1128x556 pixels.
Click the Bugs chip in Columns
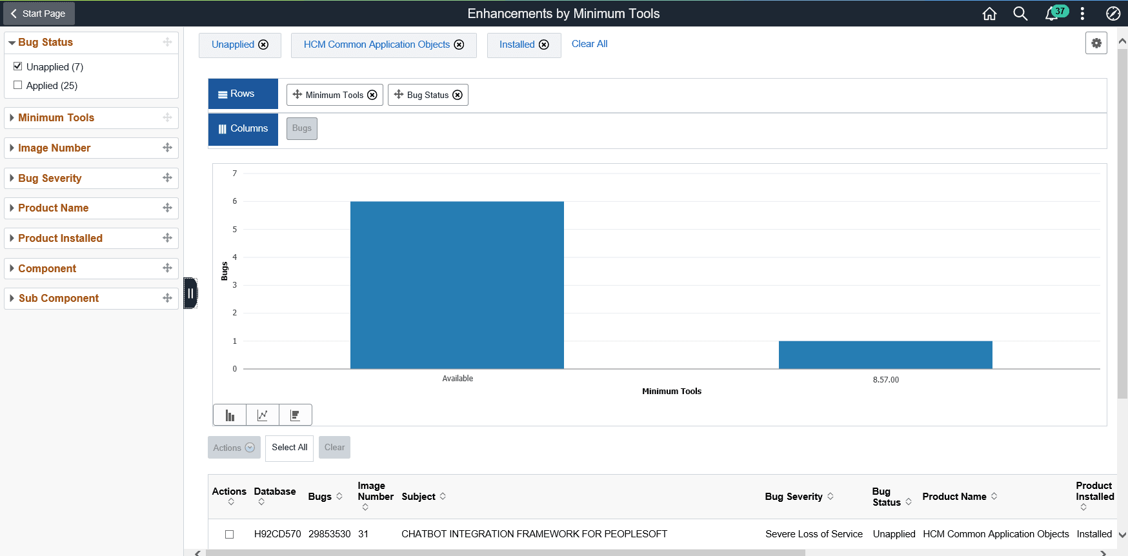pyautogui.click(x=302, y=128)
